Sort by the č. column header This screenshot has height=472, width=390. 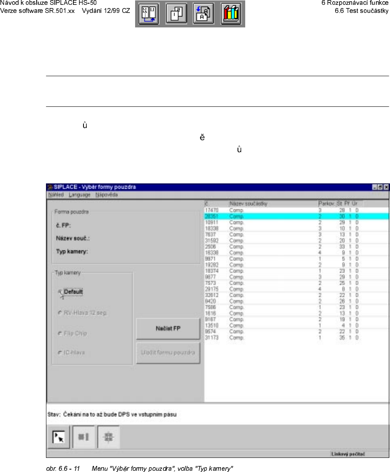[216, 204]
